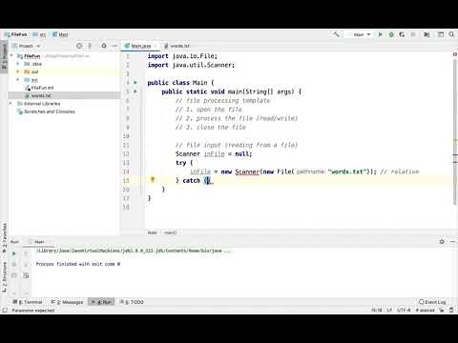Select the out folder in project tree
The image size is (458, 343).
(x=31, y=71)
